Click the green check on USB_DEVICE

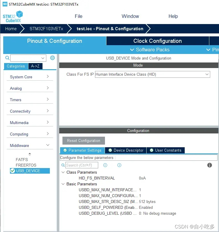click(13, 171)
